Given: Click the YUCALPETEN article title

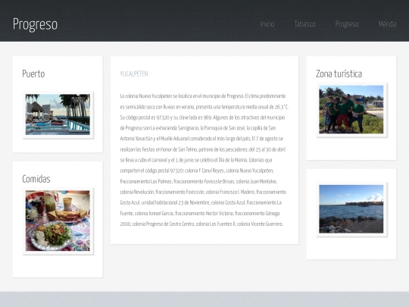Looking at the screenshot, I should pyautogui.click(x=134, y=74).
